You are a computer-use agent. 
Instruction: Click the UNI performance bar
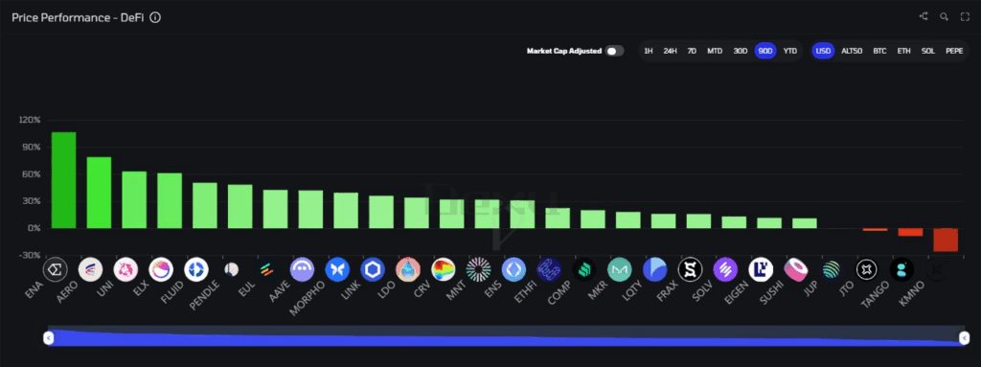pos(134,199)
